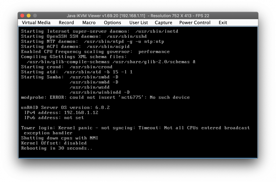Click the 'unRAID Server OS version: 6.8.2' line
Image resolution: width=276 pixels, height=182 pixels.
(x=65, y=107)
